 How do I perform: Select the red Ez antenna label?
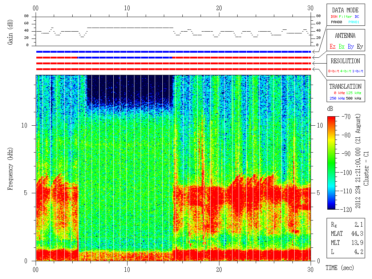click(x=332, y=46)
